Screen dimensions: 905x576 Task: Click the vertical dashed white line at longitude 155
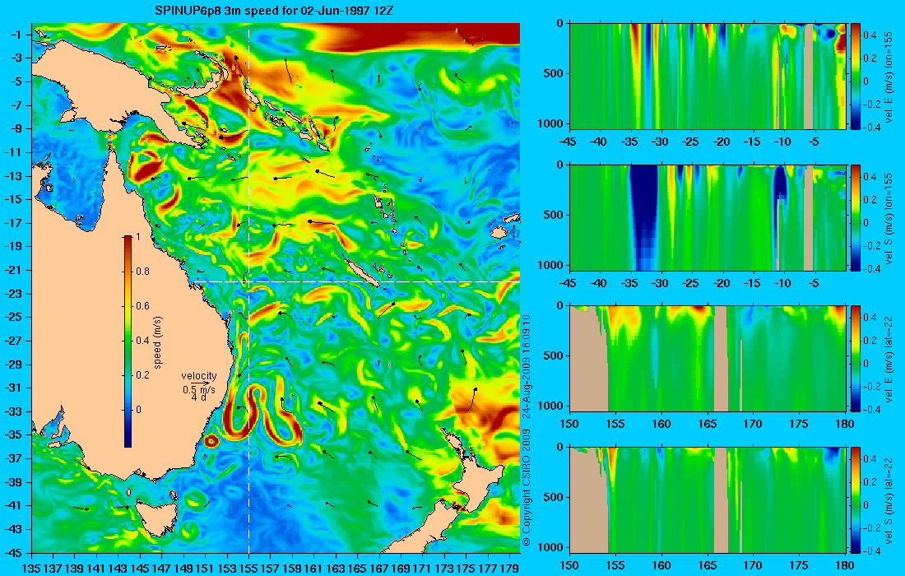[248, 288]
